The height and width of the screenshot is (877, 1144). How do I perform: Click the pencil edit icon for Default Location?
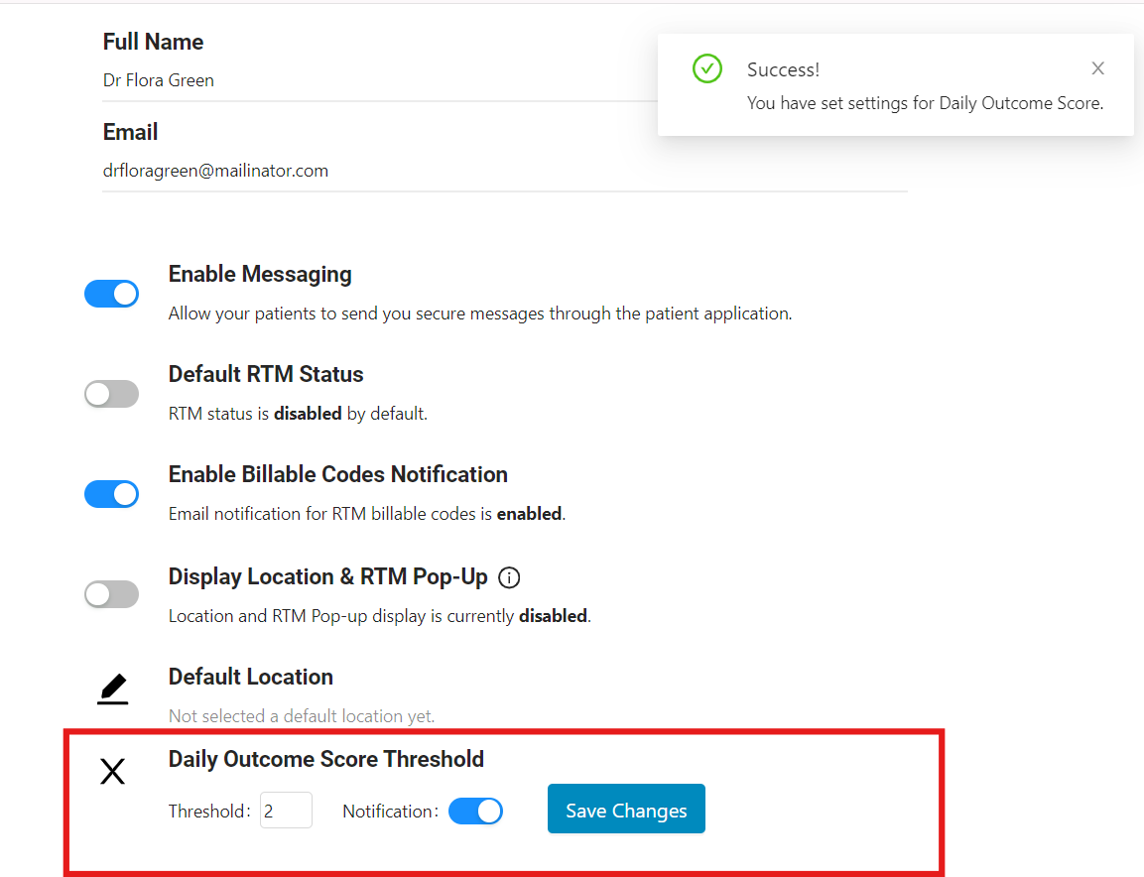(113, 689)
